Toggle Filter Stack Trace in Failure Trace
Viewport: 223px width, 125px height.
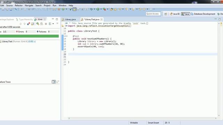tap(54, 82)
